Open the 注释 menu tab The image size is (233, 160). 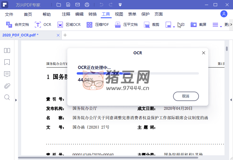click(66, 14)
